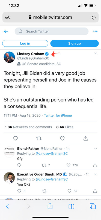Open the 1.8K Retweets and comments list
This screenshot has height=220, width=101.
(28, 127)
